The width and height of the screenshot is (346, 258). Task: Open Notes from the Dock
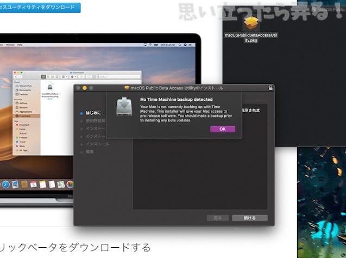point(42,184)
